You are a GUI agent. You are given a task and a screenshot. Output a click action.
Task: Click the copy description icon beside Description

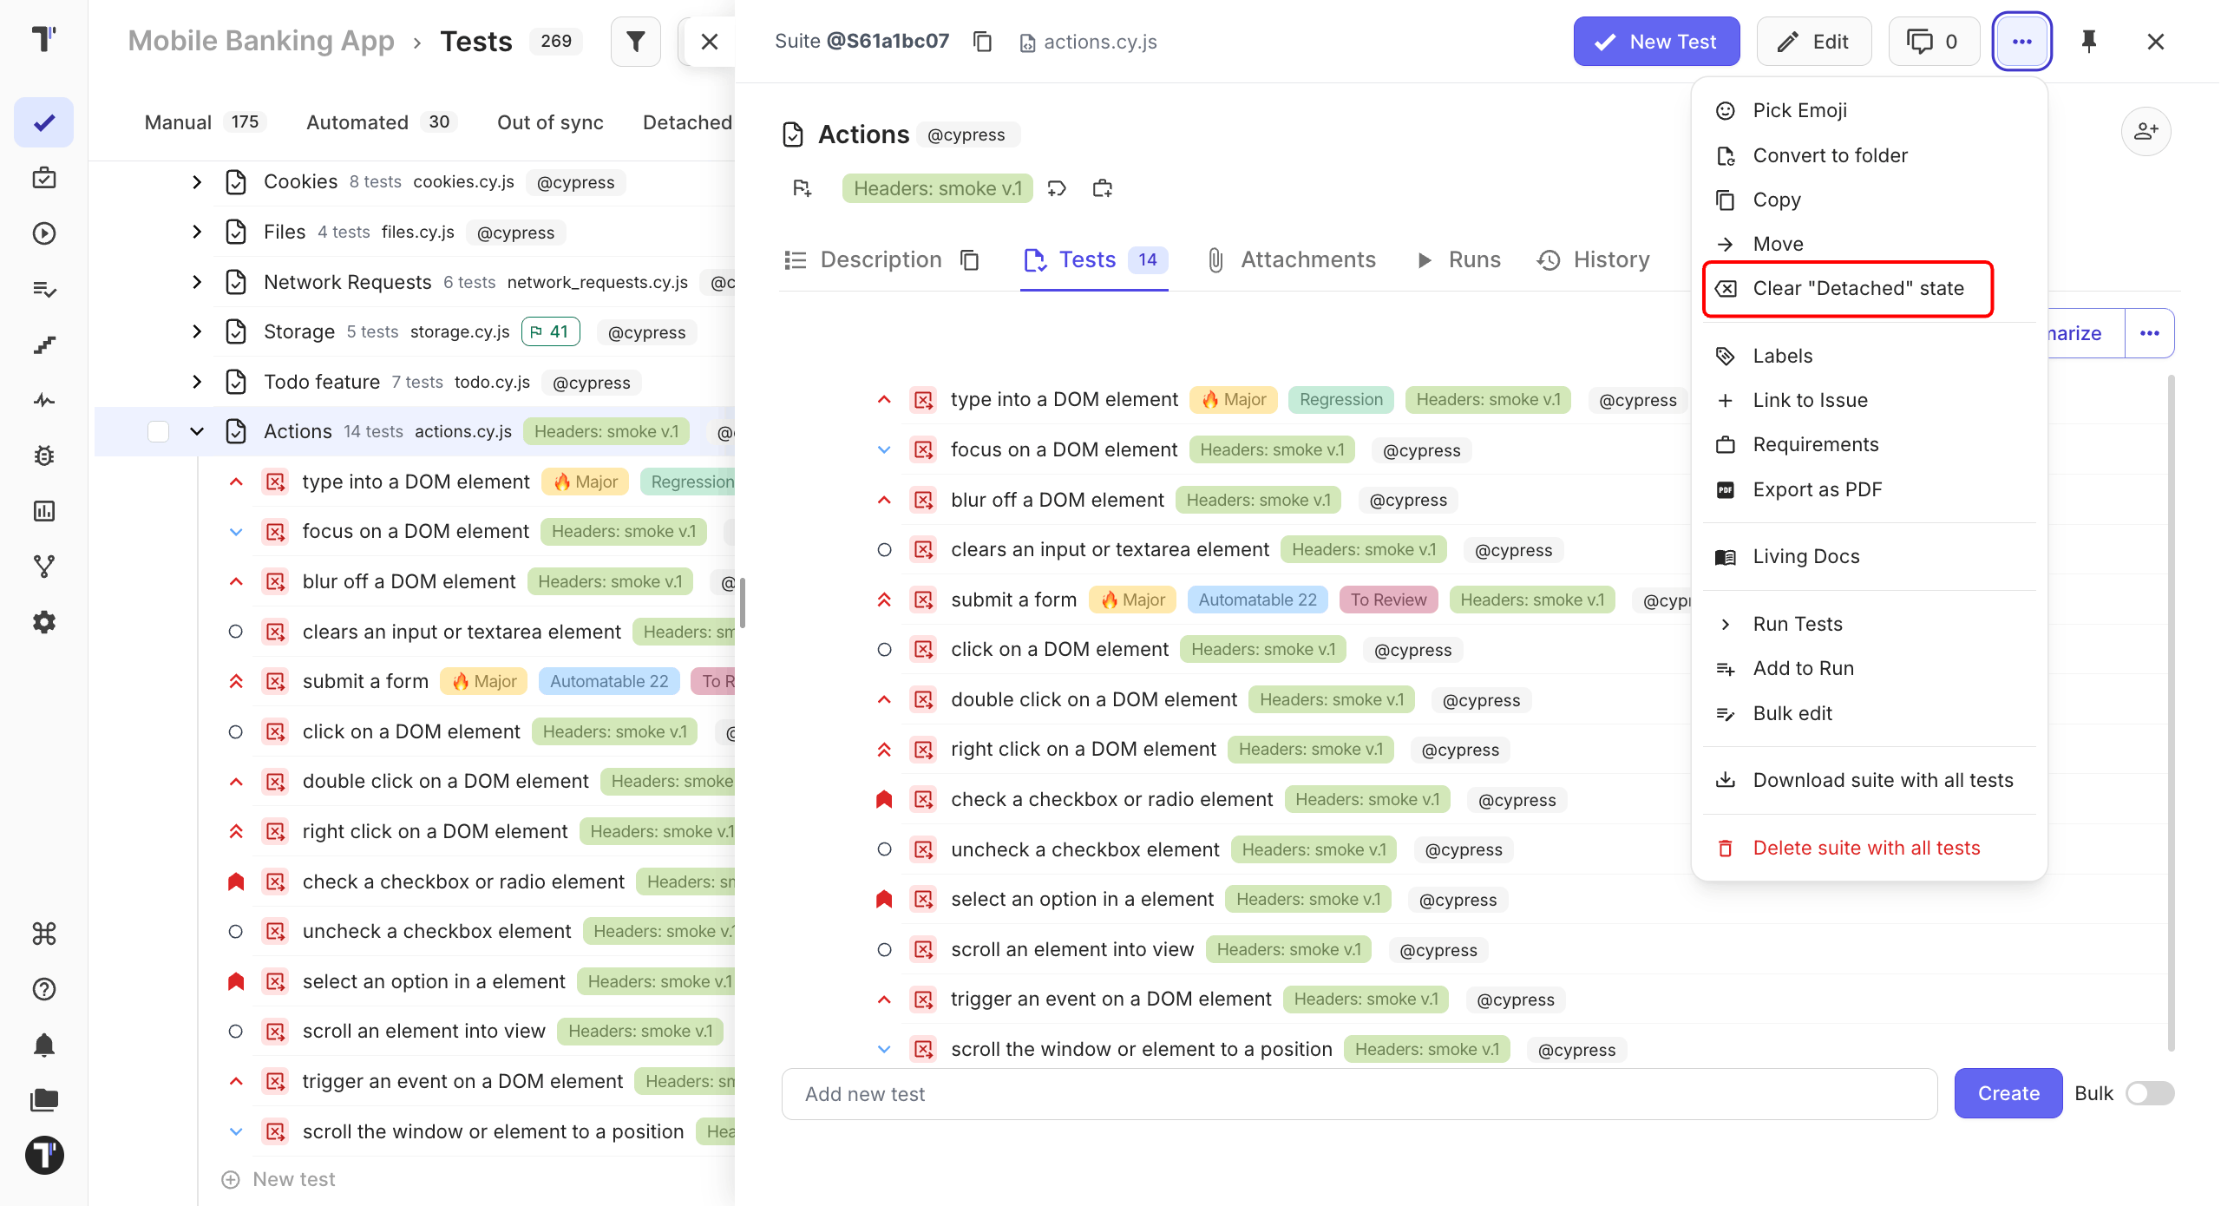click(x=970, y=260)
